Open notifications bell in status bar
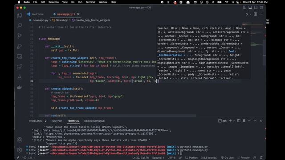Image resolution: width=285 pixels, height=160 pixels. click(x=261, y=158)
